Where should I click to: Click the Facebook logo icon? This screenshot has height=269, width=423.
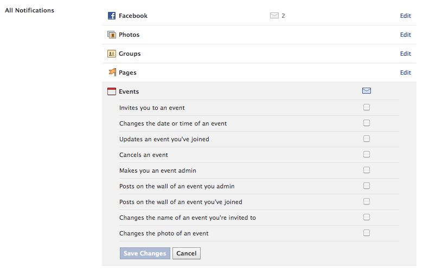click(112, 16)
